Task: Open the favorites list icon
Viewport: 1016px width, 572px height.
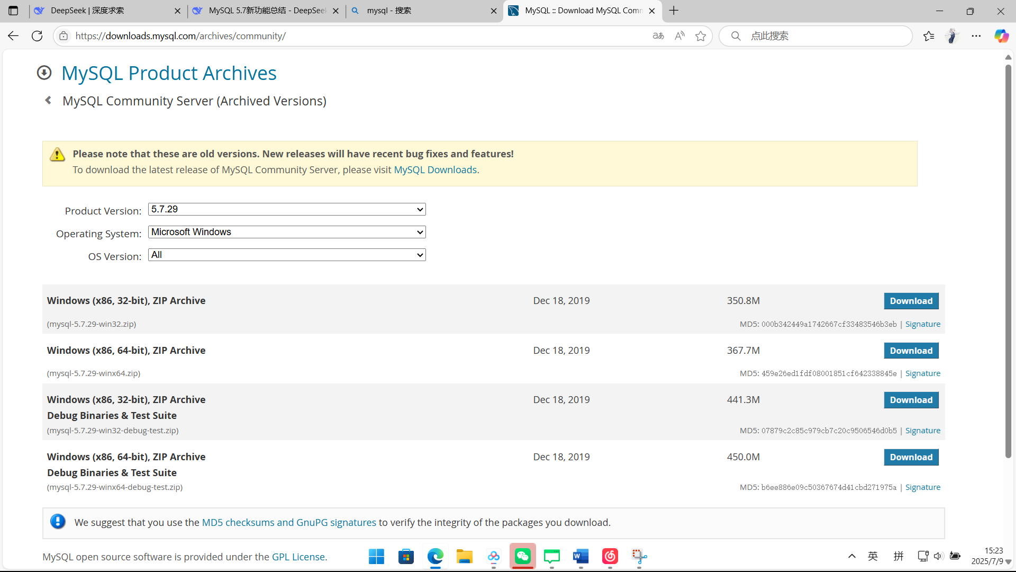Action: click(929, 36)
